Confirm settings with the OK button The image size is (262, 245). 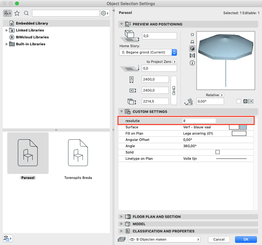pos(246,239)
